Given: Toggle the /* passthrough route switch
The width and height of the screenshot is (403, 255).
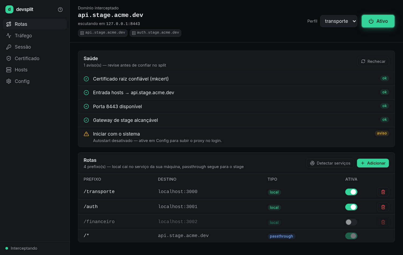Looking at the screenshot, I should 351,236.
